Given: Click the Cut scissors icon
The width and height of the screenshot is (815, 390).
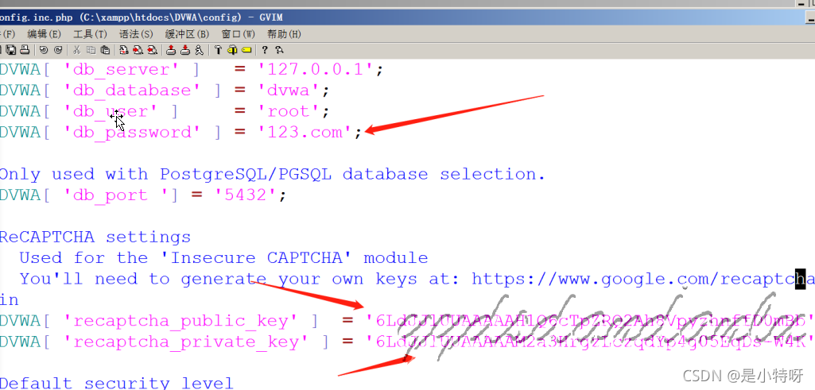Looking at the screenshot, I should (x=76, y=50).
